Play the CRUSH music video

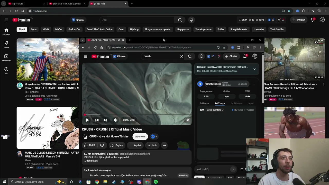tap(87, 120)
